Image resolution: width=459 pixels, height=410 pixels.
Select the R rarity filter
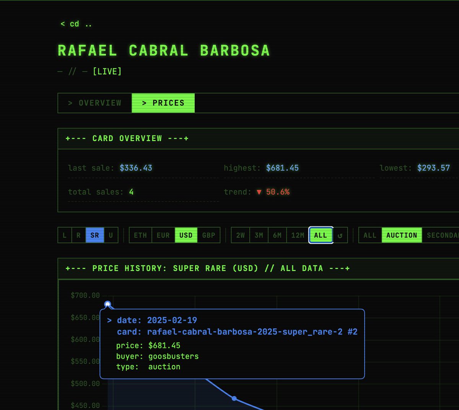78,235
